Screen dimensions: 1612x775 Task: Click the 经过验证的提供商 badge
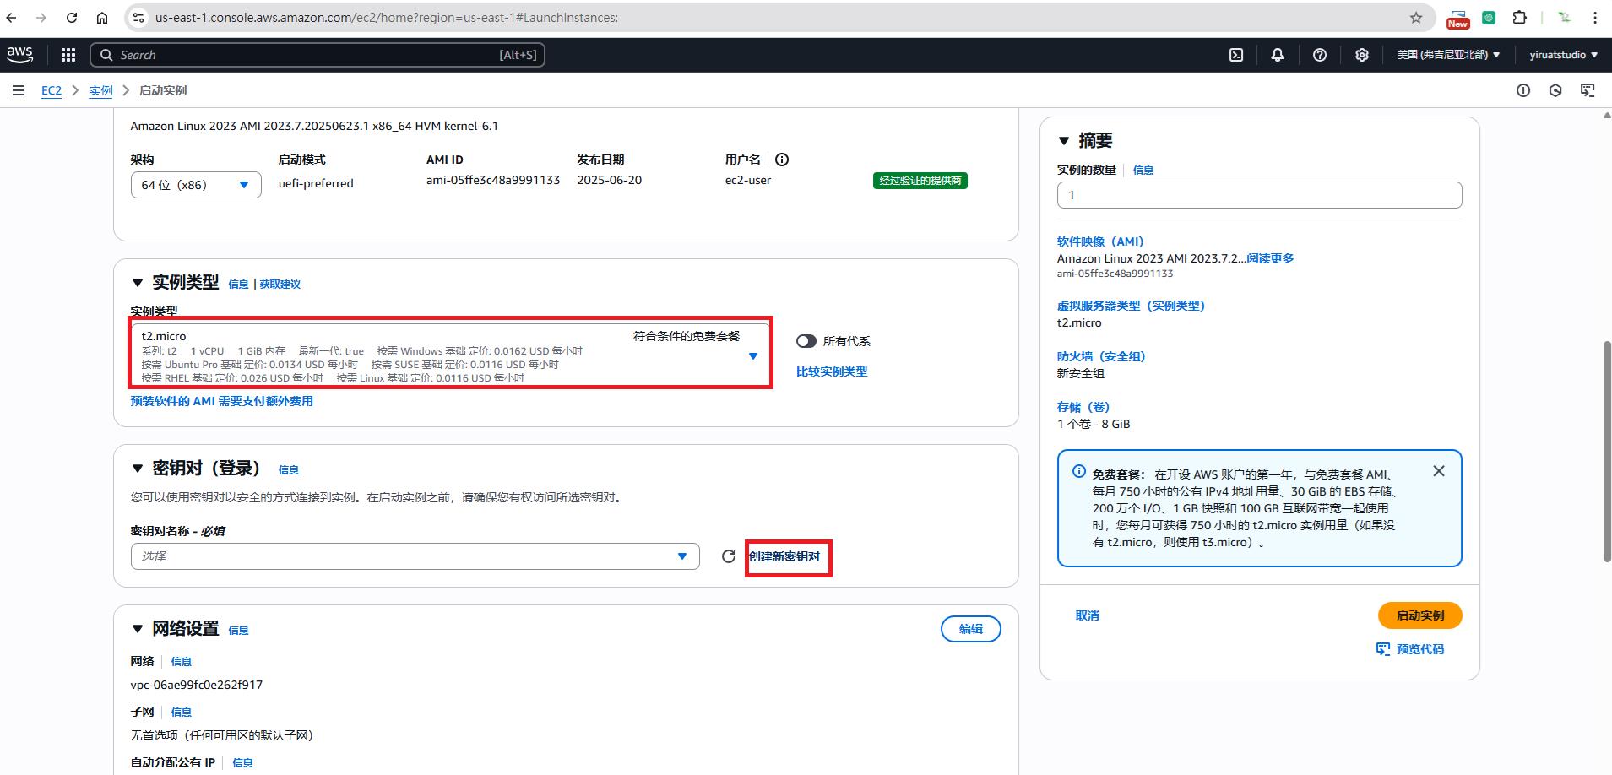(x=920, y=181)
